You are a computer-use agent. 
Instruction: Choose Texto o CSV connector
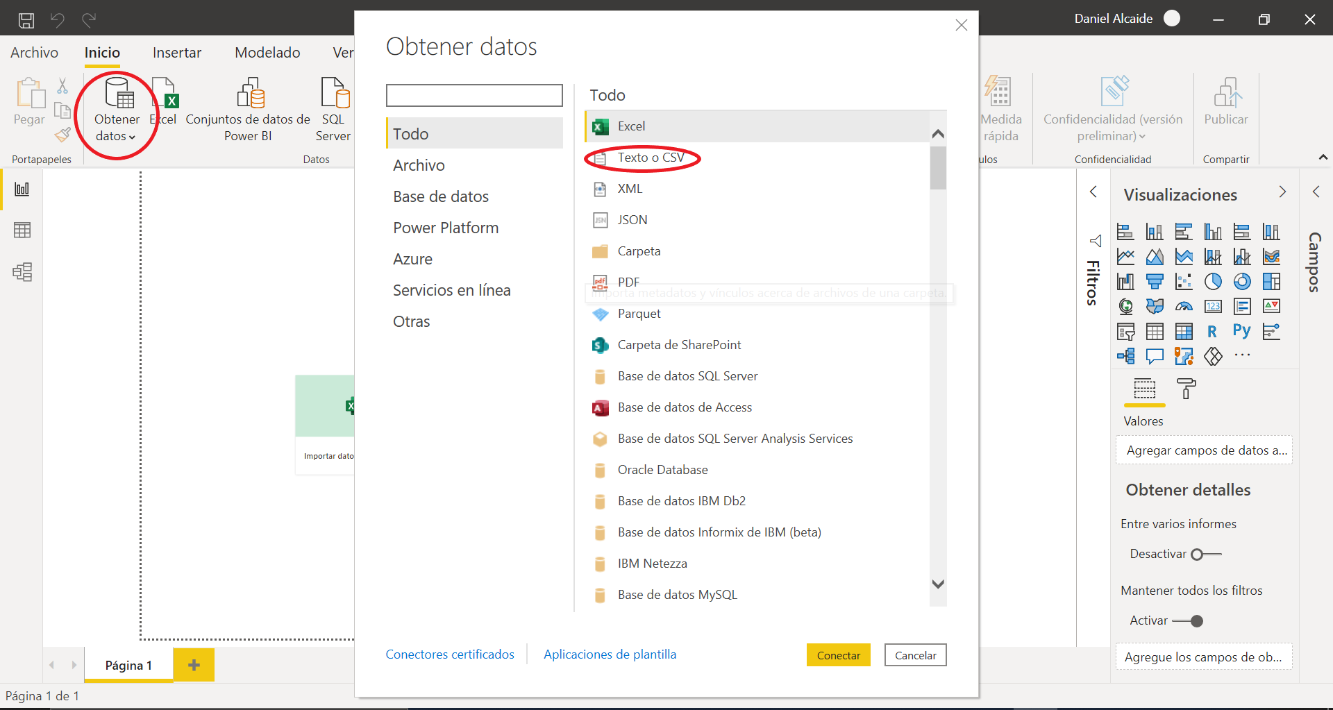click(757, 158)
